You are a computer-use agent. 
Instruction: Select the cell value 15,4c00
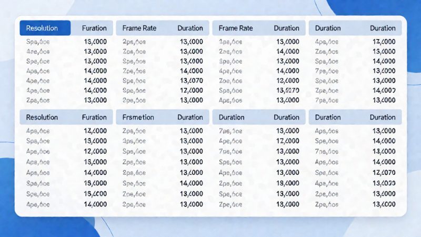pyautogui.click(x=95, y=194)
